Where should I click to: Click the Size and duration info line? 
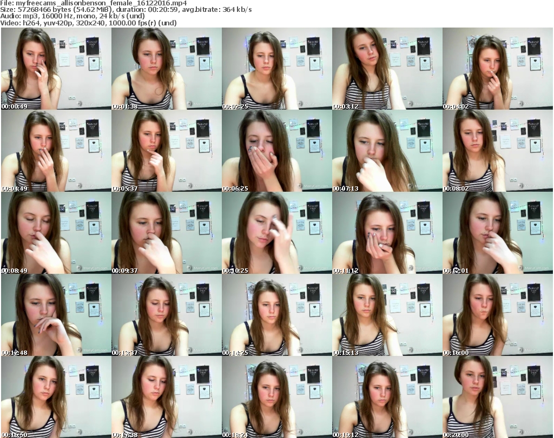coord(126,10)
